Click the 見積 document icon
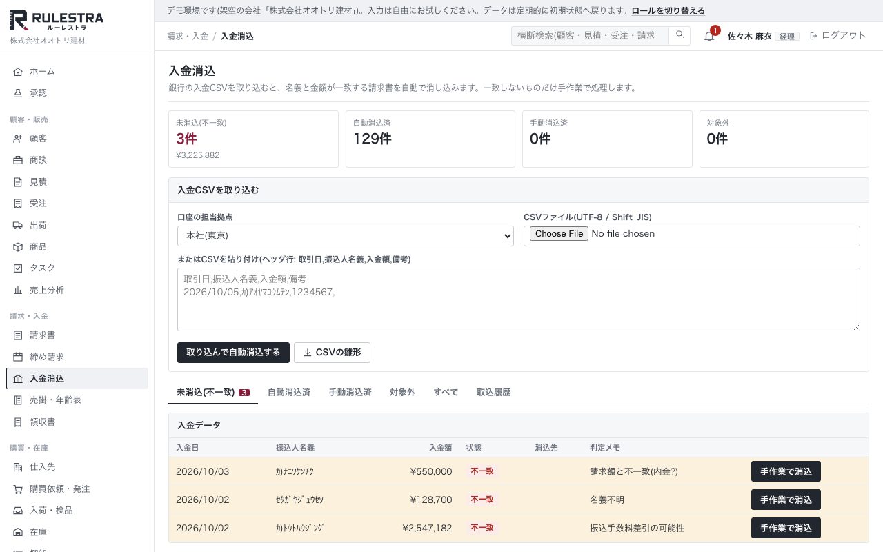 (18, 182)
